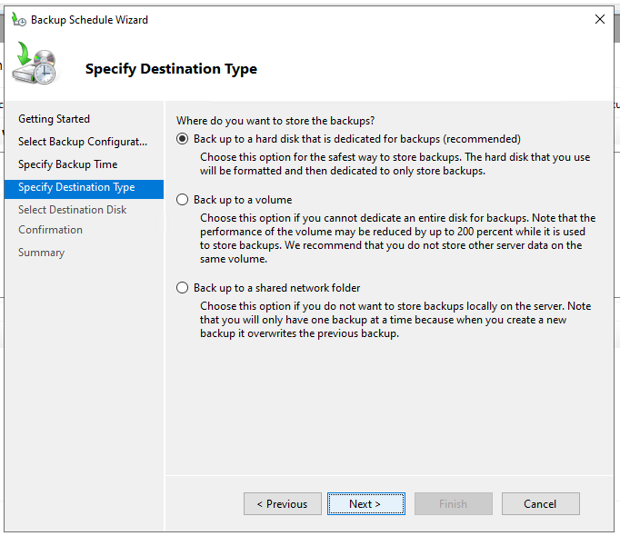This screenshot has height=536, width=620.
Task: Click the highlighted Specify Destination Type step
Action: (76, 187)
